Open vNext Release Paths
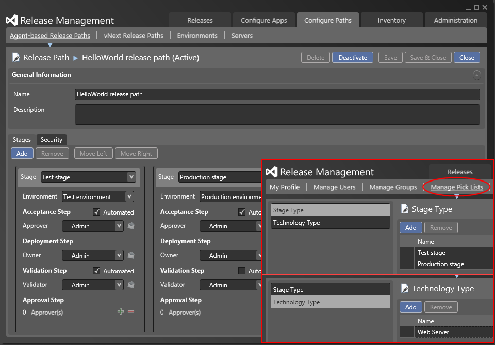Screen dimensions: 495x345 134,36
